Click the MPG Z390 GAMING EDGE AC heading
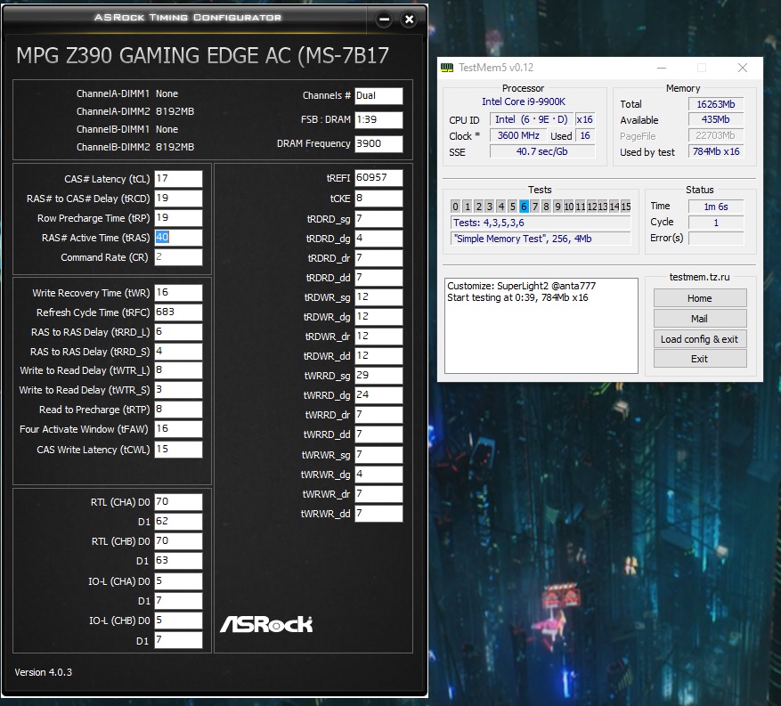Image resolution: width=781 pixels, height=706 pixels. 202,55
